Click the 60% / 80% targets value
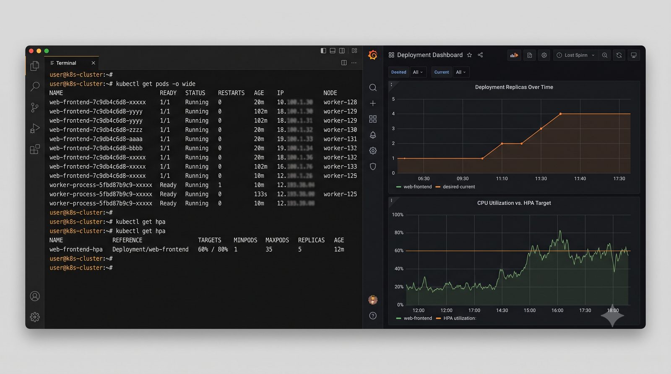The width and height of the screenshot is (671, 374). 213,249
